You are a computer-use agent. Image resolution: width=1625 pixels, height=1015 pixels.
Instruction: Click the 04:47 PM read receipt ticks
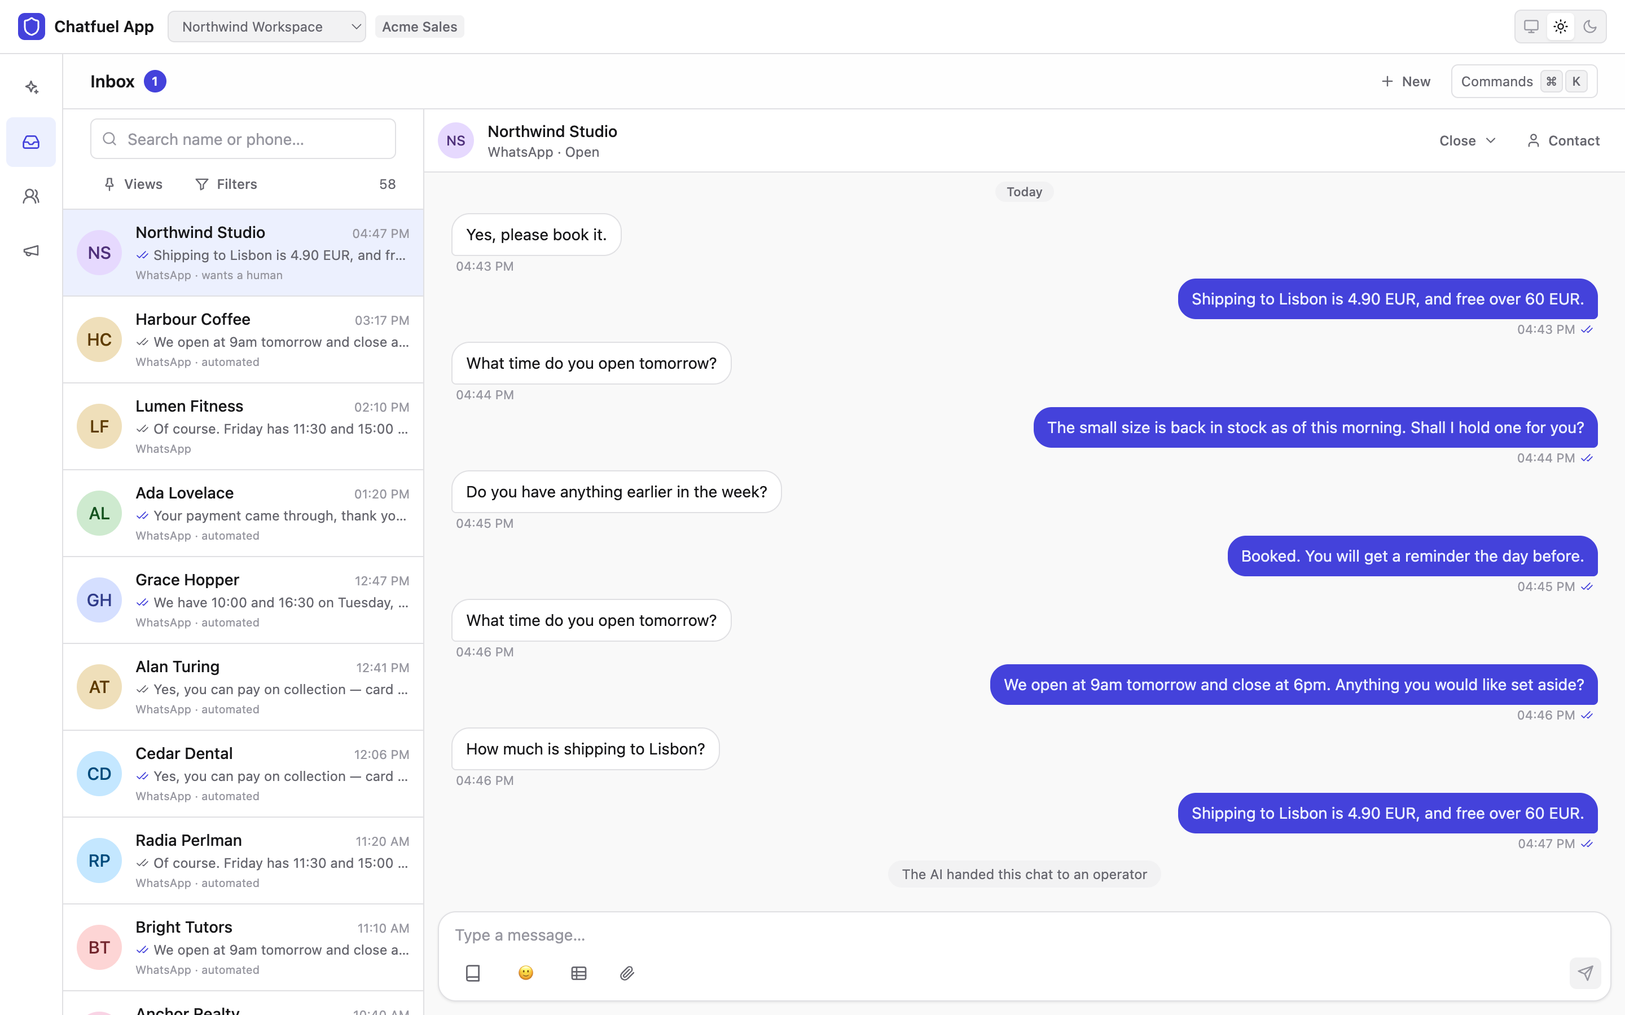(1587, 844)
